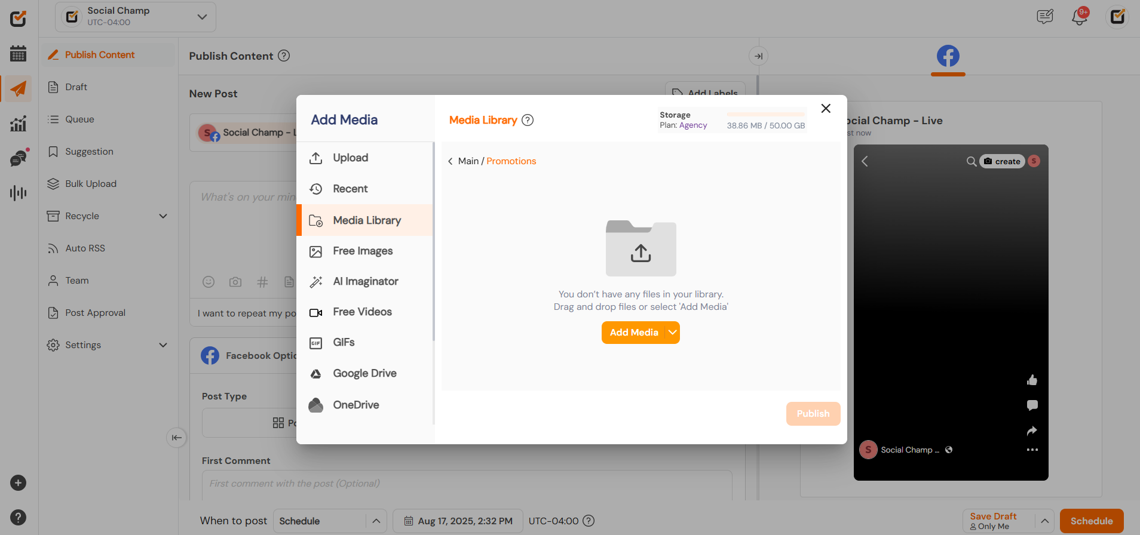This screenshot has height=535, width=1140.
Task: Click the Facebook preview tab icon
Action: (948, 56)
